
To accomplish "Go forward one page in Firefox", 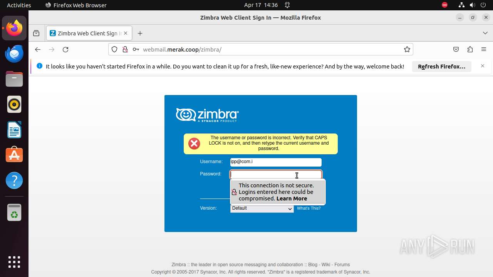I will click(52, 49).
